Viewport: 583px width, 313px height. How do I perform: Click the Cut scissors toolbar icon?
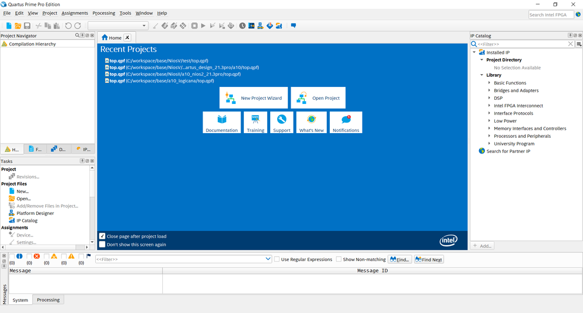39,26
